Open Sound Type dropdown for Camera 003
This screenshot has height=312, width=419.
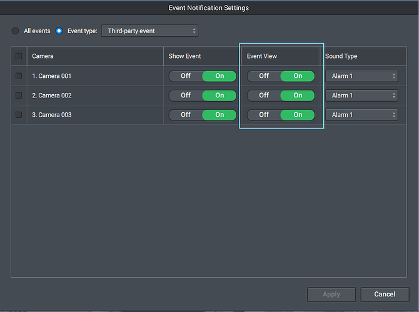coord(361,115)
